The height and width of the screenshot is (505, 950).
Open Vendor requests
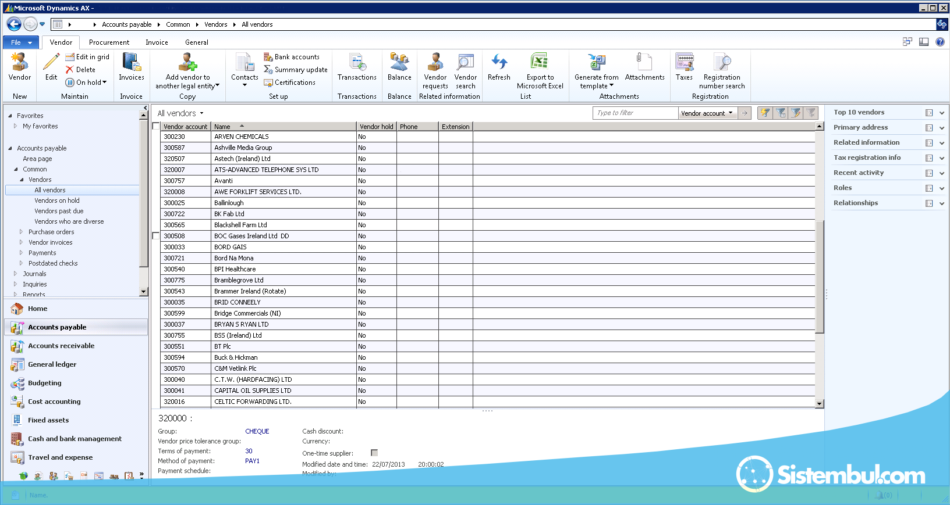click(435, 71)
